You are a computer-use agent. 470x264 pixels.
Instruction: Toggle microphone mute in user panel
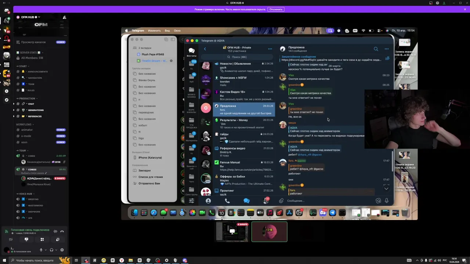pos(41,250)
